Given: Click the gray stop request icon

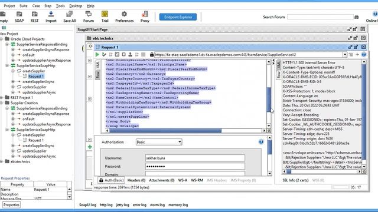Looking at the screenshot, I should (143, 55).
